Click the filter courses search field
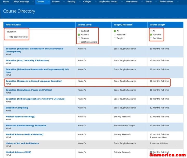This screenshot has height=158, width=187. (x=39, y=32)
